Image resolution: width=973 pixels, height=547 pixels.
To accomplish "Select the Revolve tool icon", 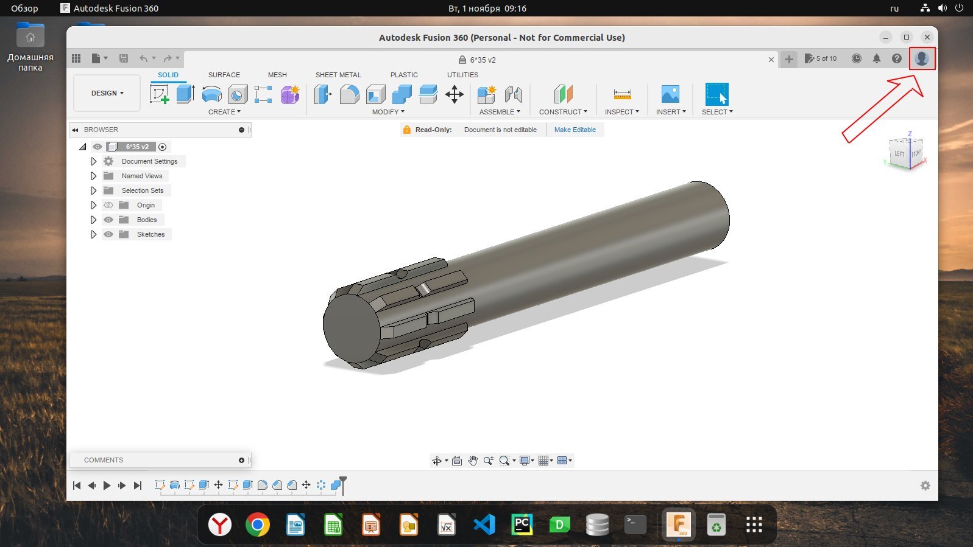I will tap(211, 94).
